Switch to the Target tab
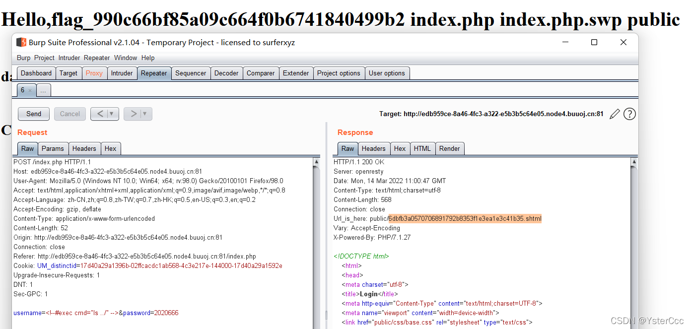This screenshot has width=691, height=329. 69,73
